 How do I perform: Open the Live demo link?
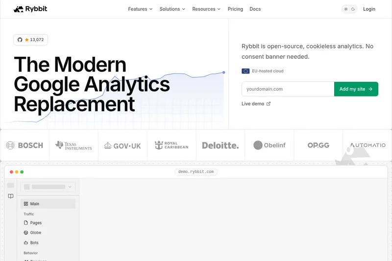[x=256, y=104]
